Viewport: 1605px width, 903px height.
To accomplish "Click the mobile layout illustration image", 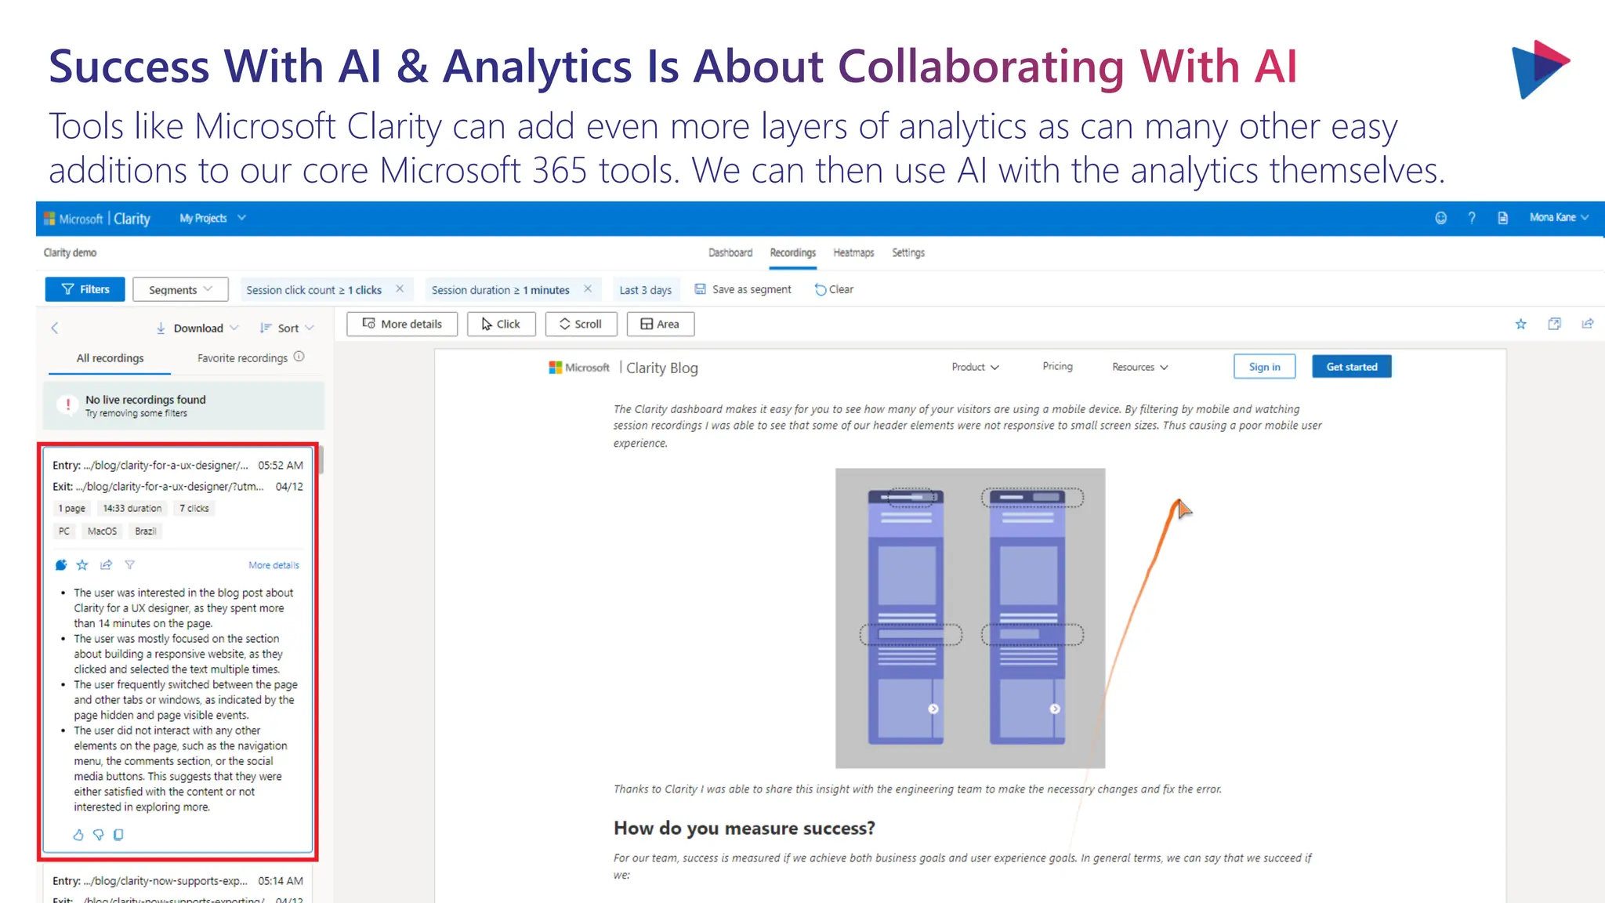I will coord(970,618).
